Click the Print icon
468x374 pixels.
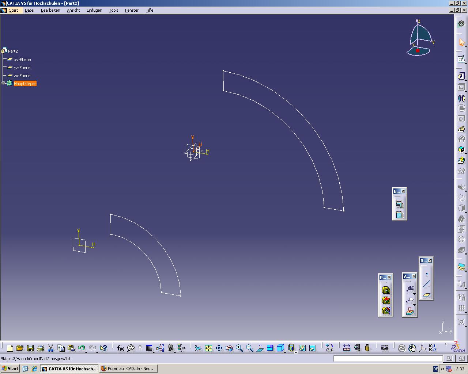(x=41, y=348)
